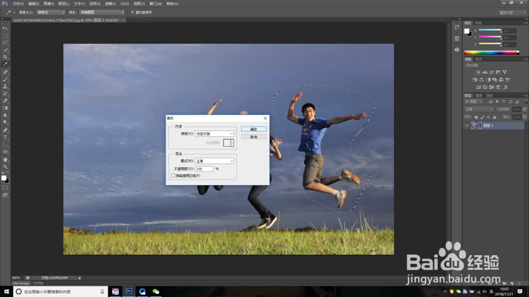
Task: Select the Move tool
Action: click(x=5, y=28)
